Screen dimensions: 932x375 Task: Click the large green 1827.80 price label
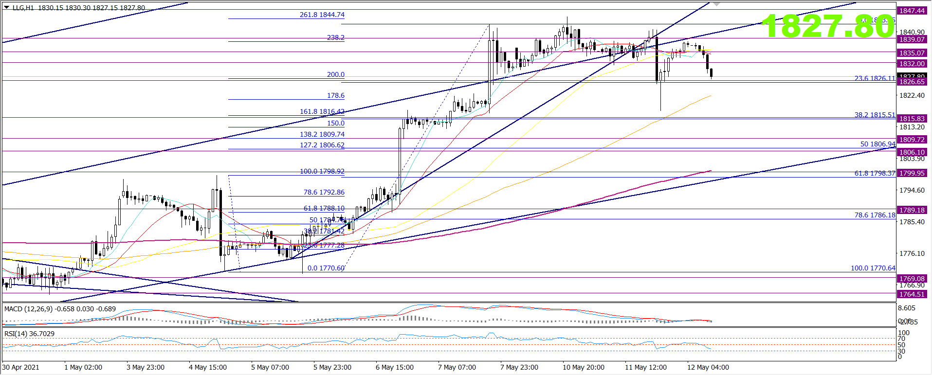pyautogui.click(x=828, y=26)
